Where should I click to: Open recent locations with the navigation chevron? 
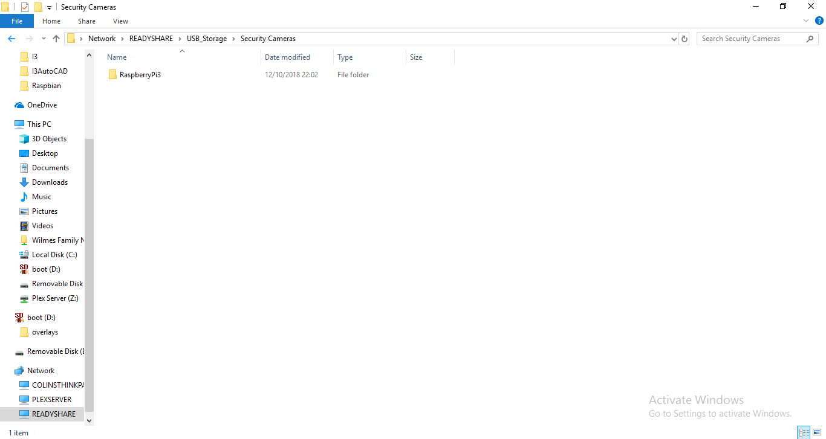click(x=43, y=38)
